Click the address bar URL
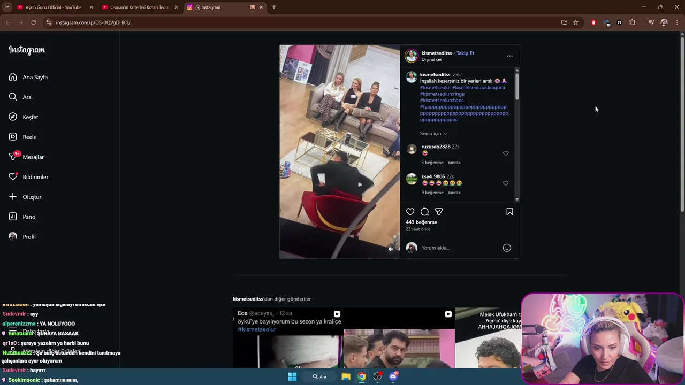Viewport: 685px width, 385px height. [93, 22]
